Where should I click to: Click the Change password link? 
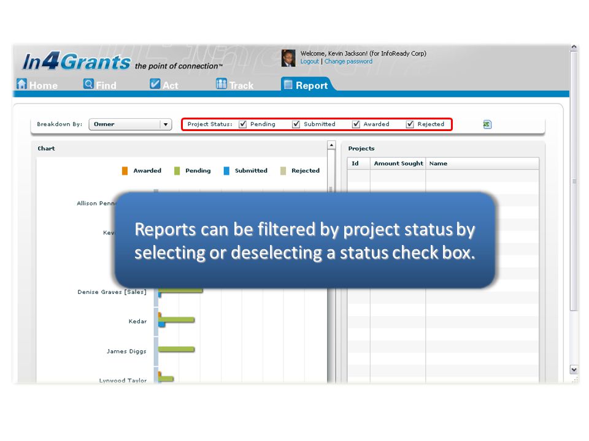[348, 61]
